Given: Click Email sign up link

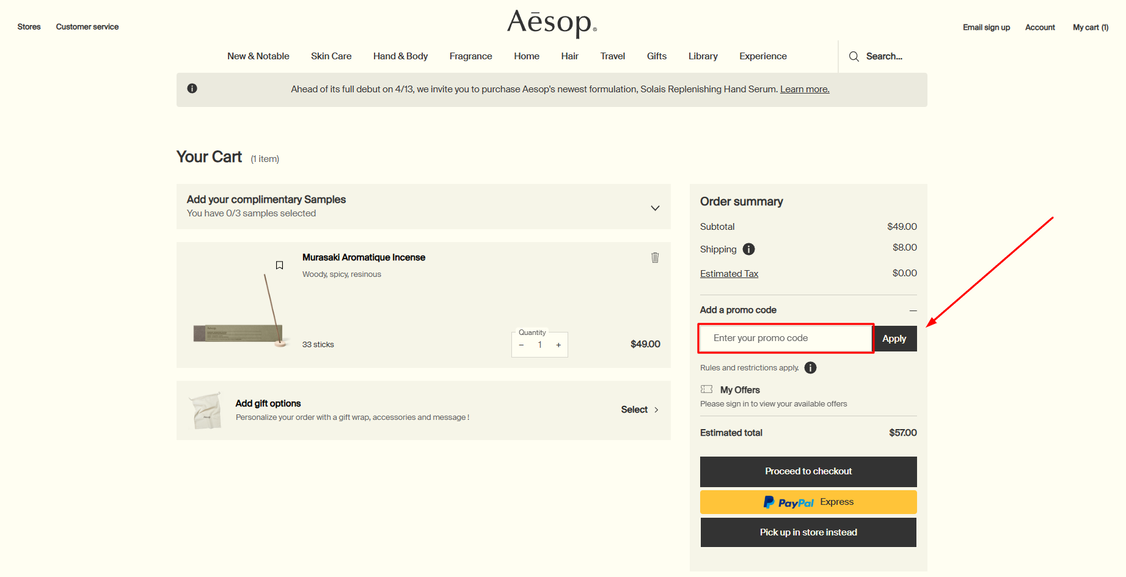Looking at the screenshot, I should click(987, 28).
